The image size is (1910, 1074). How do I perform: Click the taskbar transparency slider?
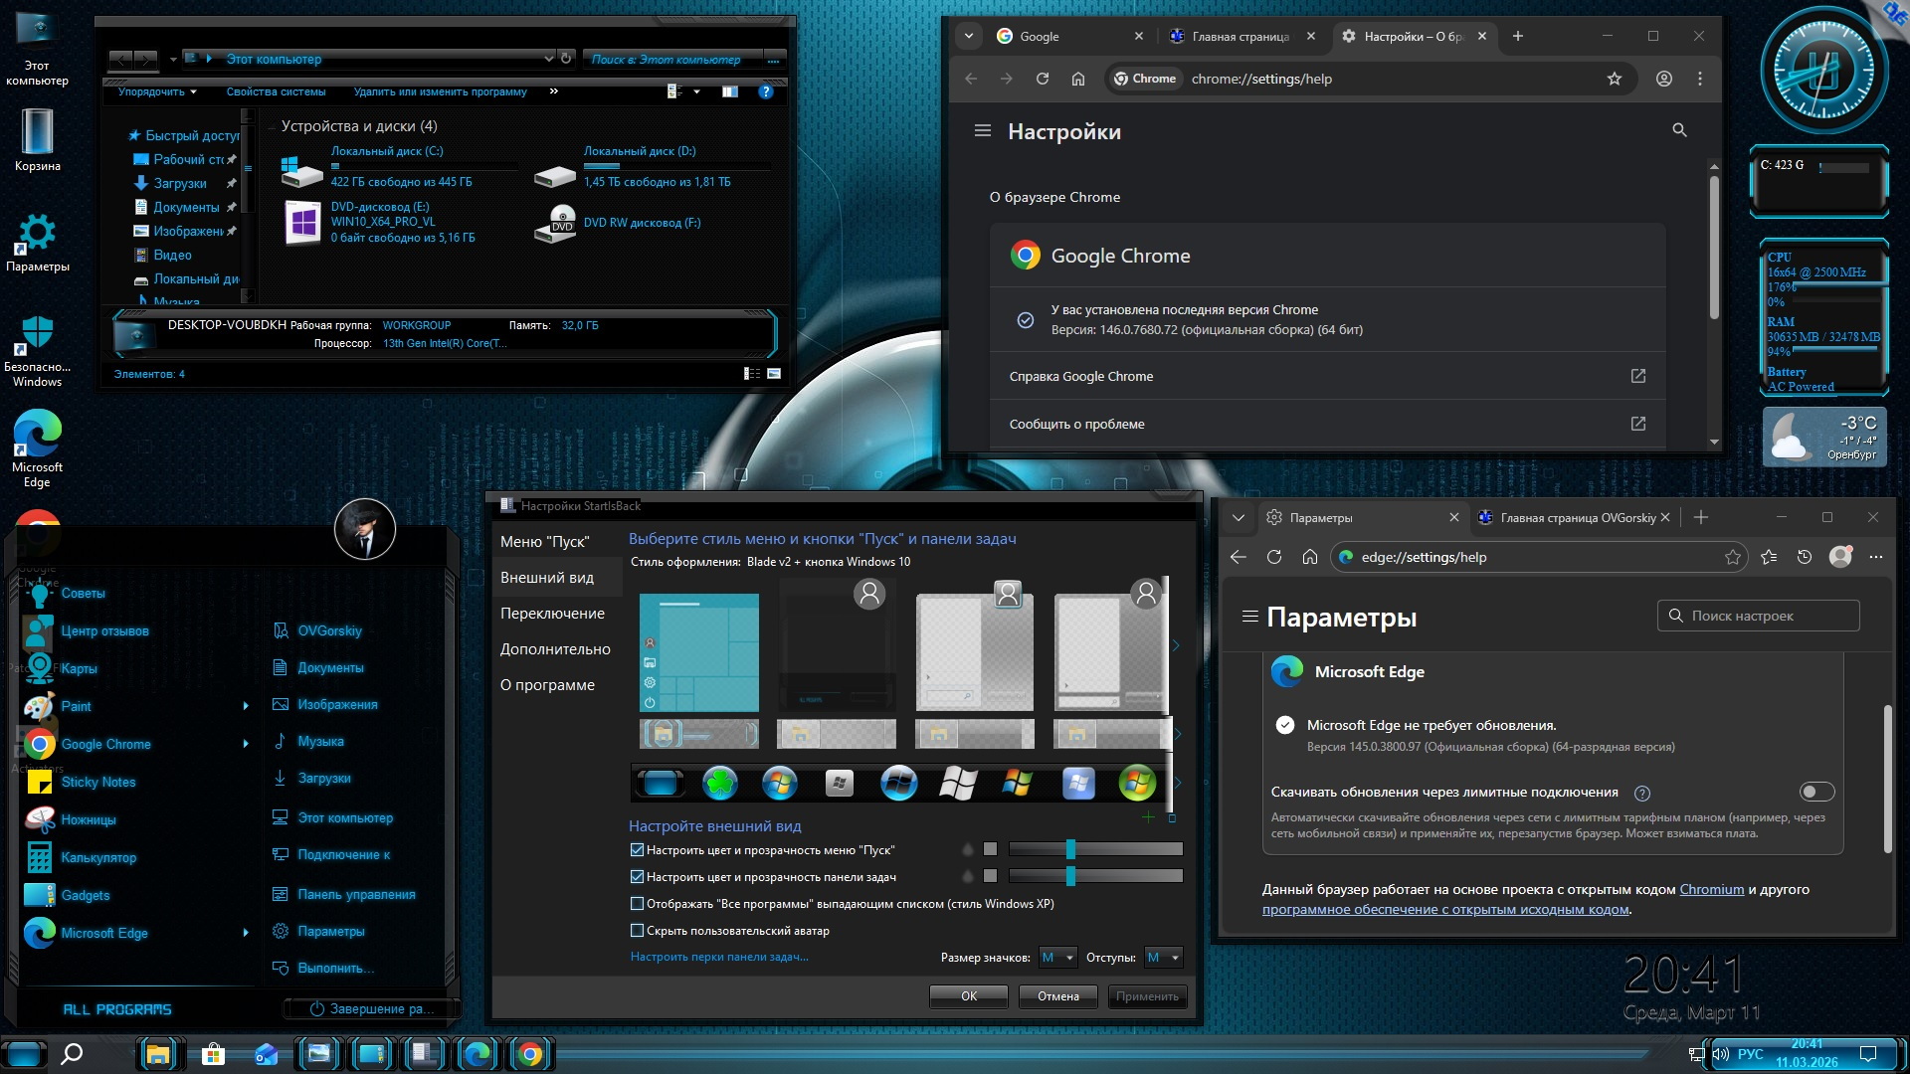pyautogui.click(x=1070, y=876)
